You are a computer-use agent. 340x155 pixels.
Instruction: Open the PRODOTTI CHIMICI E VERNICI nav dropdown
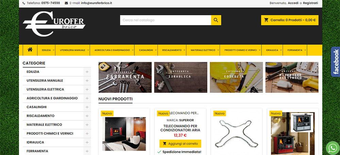coord(241,50)
